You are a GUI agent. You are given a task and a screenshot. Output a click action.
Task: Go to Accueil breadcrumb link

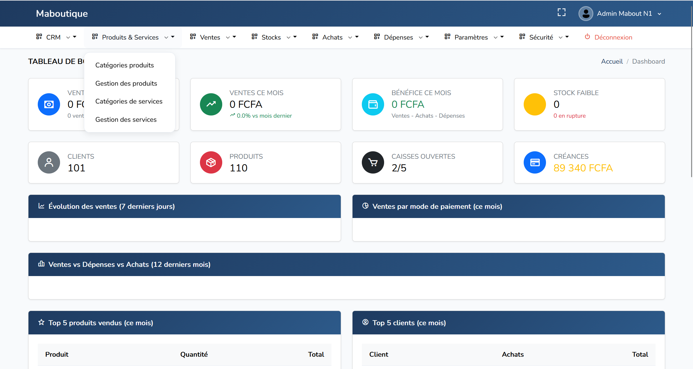612,61
